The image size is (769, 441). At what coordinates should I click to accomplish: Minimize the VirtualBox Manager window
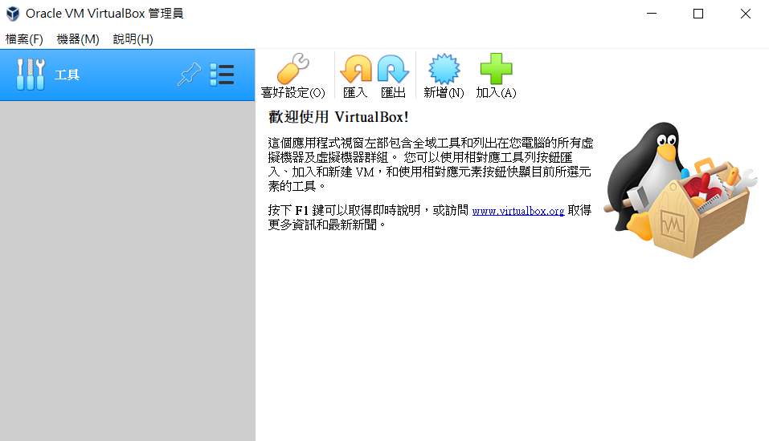[x=652, y=14]
